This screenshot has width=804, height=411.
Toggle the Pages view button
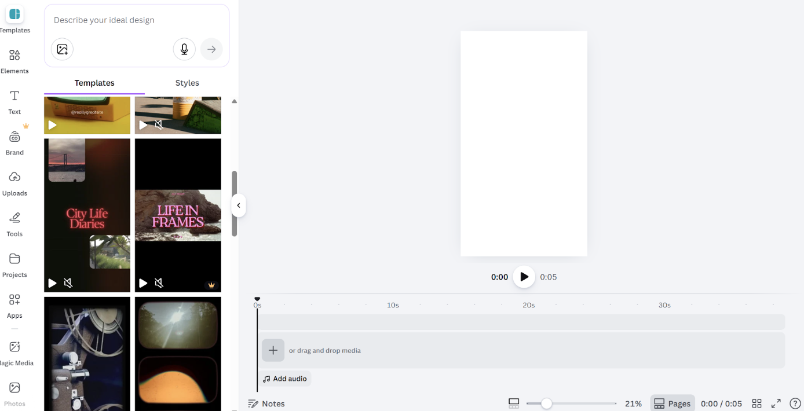point(672,403)
